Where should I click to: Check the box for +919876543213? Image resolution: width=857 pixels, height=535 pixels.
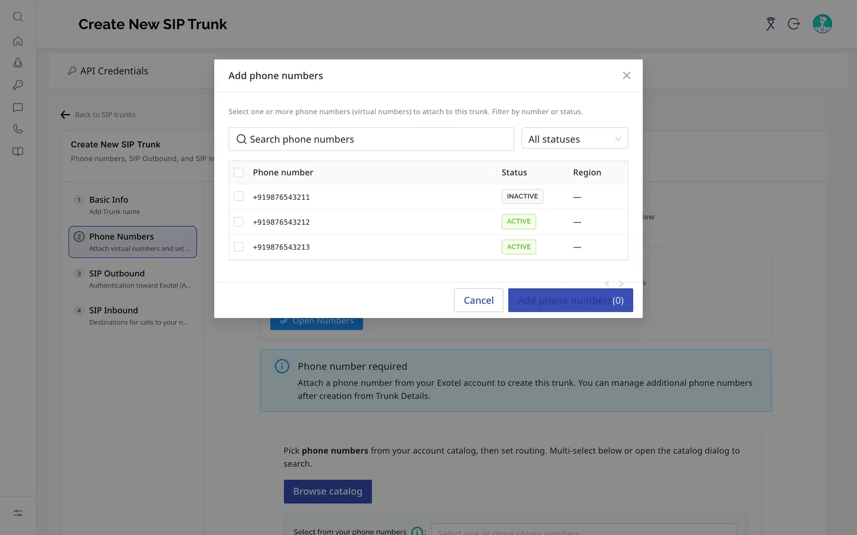(x=239, y=247)
